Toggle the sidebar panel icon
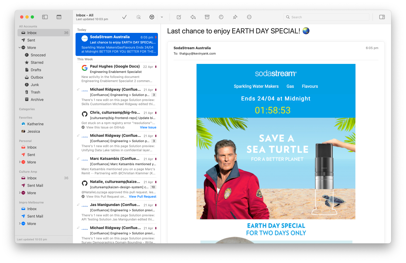 (45, 17)
